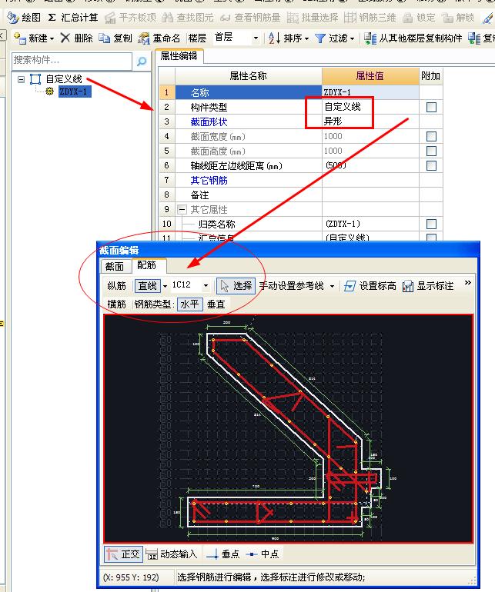Click the 横筋 label button
The width and height of the screenshot is (495, 592).
coord(117,304)
